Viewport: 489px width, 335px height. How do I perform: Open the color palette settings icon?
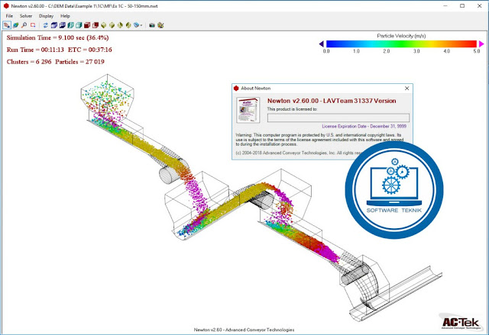click(160, 25)
